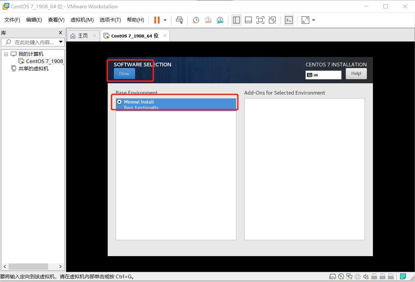Screen dimensions: 415x282
Task: Switch to Unity mode
Action: 272,20
